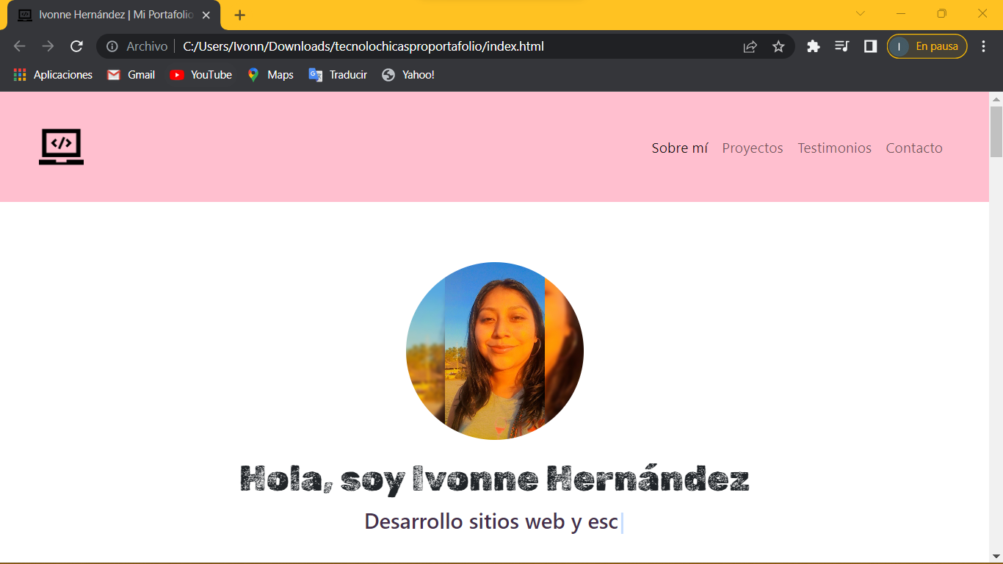The height and width of the screenshot is (564, 1003).
Task: Toggle the bookmark star for this page
Action: pyautogui.click(x=778, y=46)
